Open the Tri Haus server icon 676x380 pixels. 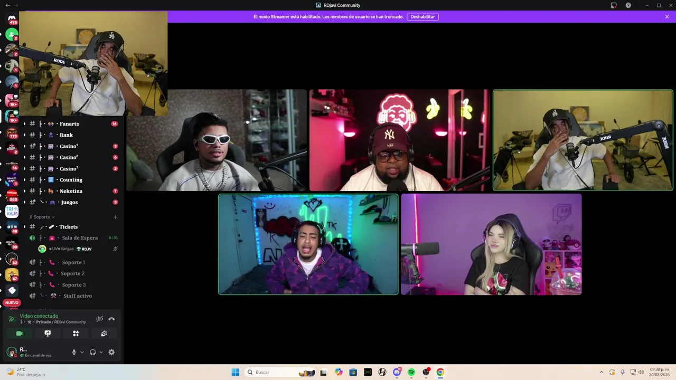[x=12, y=212]
